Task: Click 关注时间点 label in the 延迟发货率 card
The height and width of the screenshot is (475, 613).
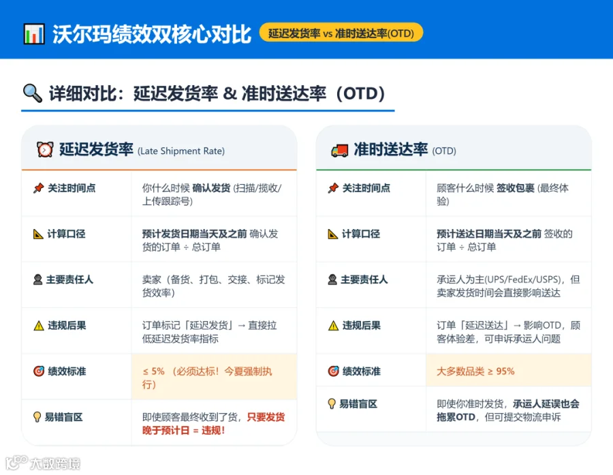Action: coord(72,188)
